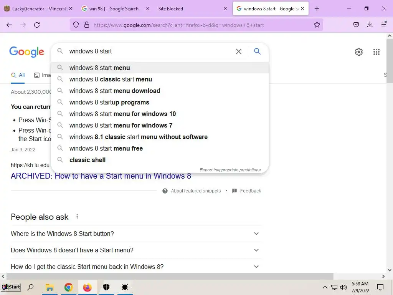Go forward with the browser forward arrow
The height and width of the screenshot is (295, 393).
click(x=23, y=25)
